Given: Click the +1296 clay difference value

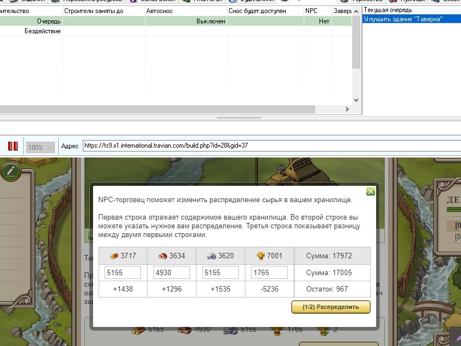Looking at the screenshot, I should point(171,289).
